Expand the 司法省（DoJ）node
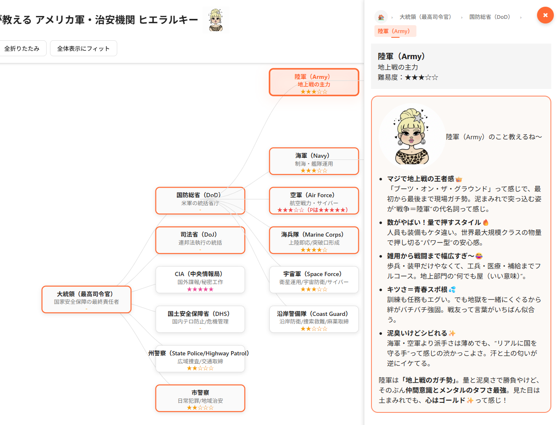Screen dimensions: 558x425 [200, 240]
